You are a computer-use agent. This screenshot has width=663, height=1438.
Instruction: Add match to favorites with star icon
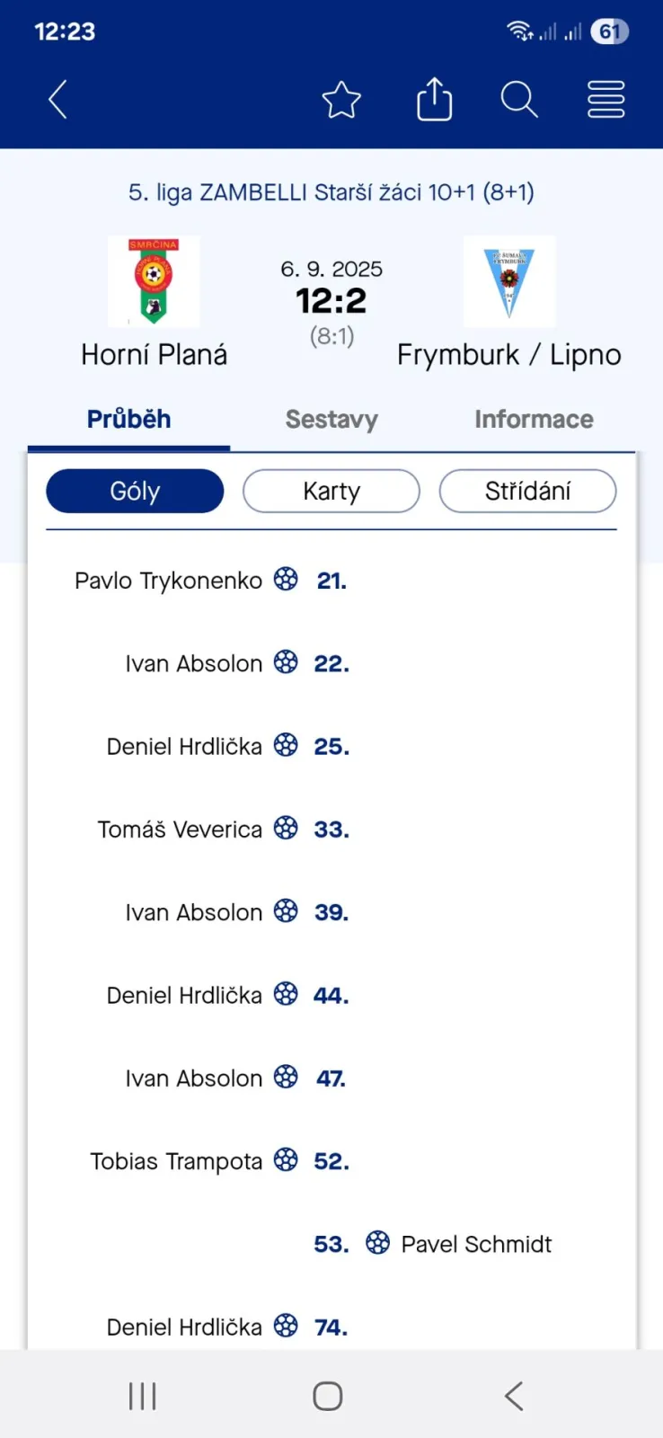[x=341, y=100]
